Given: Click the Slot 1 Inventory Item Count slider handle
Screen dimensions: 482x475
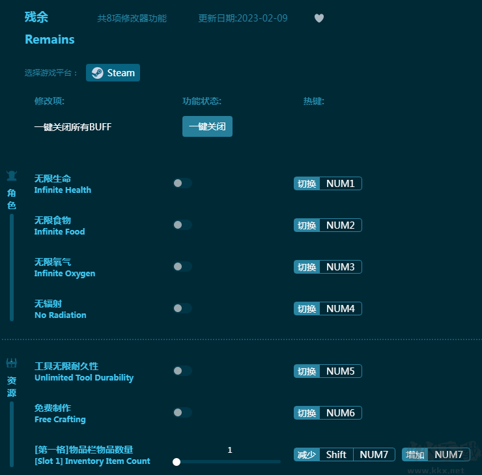Looking at the screenshot, I should [x=177, y=462].
